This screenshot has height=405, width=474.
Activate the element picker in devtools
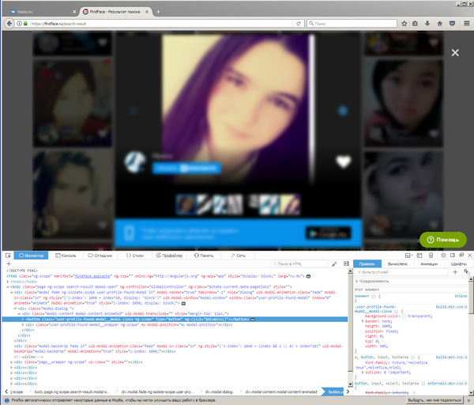8,255
